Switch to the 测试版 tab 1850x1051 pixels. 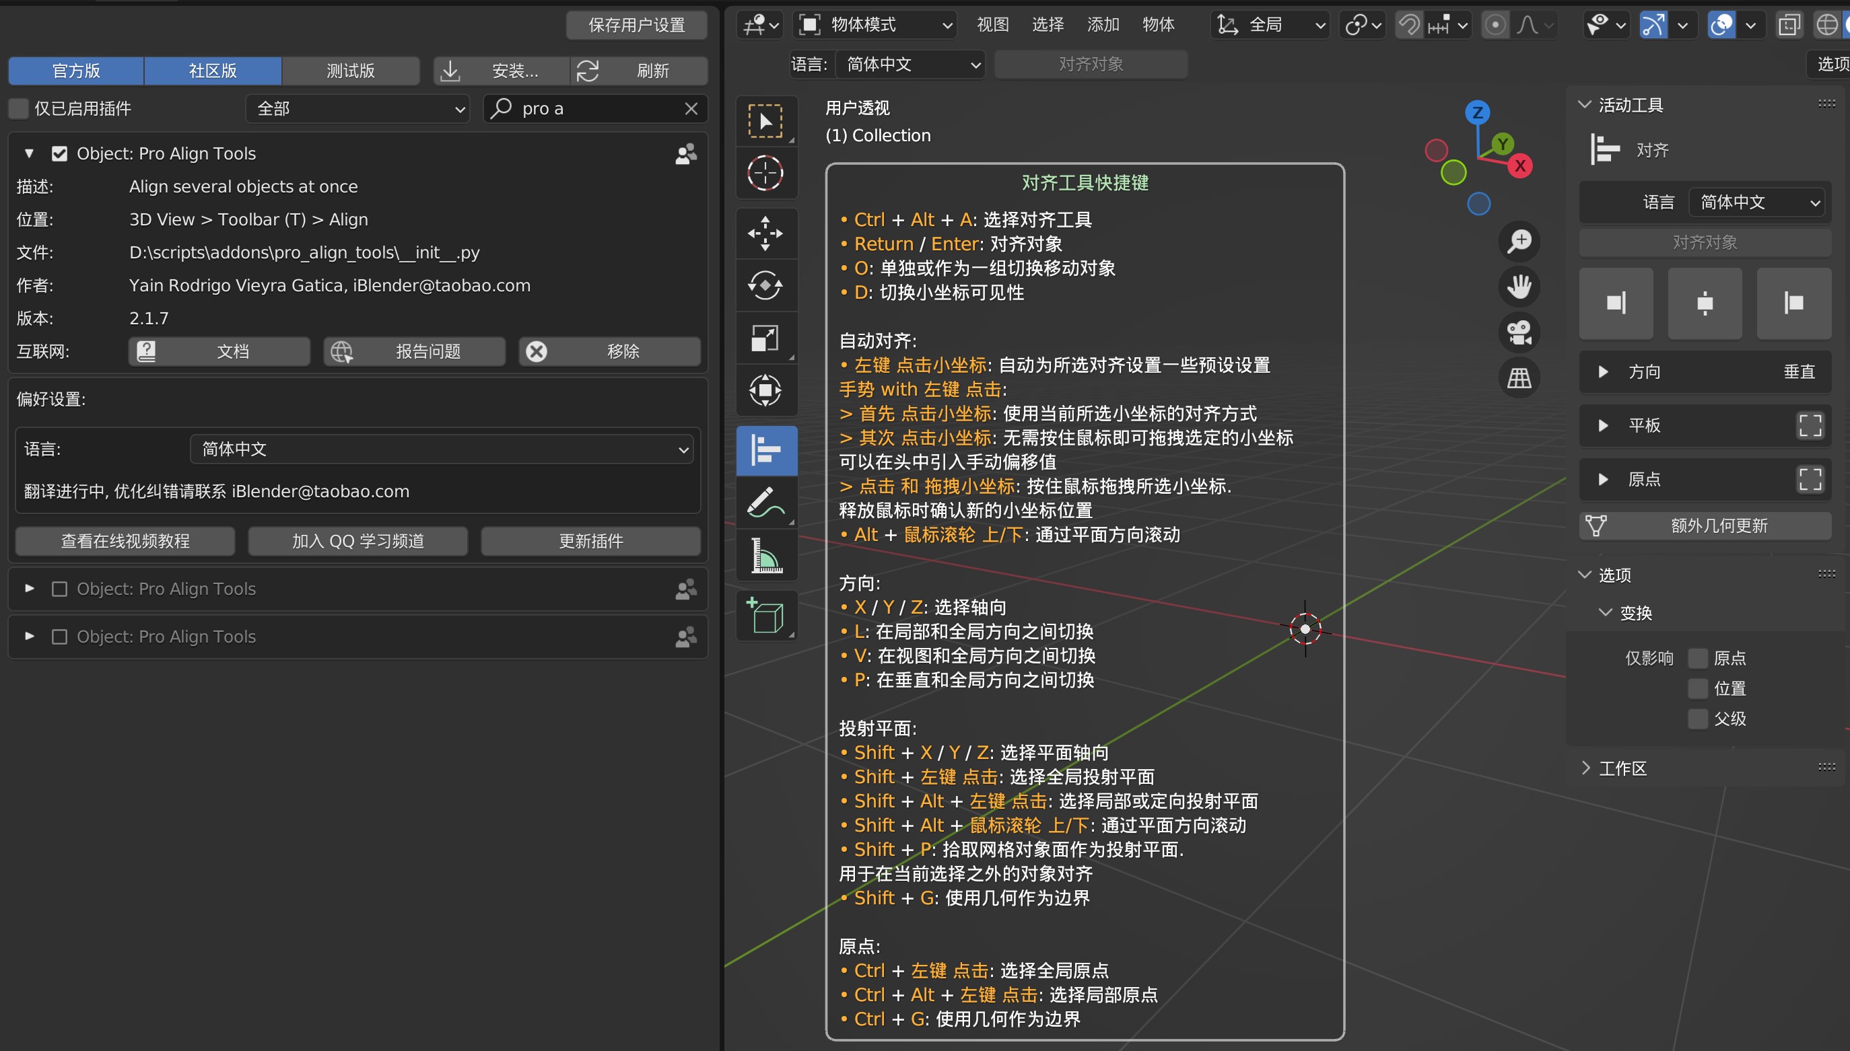point(351,71)
